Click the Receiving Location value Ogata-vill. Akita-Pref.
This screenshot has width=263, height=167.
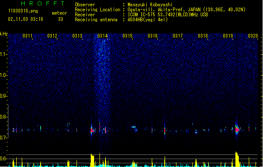point(156,10)
